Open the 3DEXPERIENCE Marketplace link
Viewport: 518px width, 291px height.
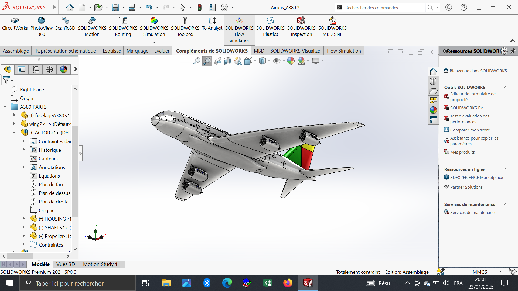[x=476, y=178]
